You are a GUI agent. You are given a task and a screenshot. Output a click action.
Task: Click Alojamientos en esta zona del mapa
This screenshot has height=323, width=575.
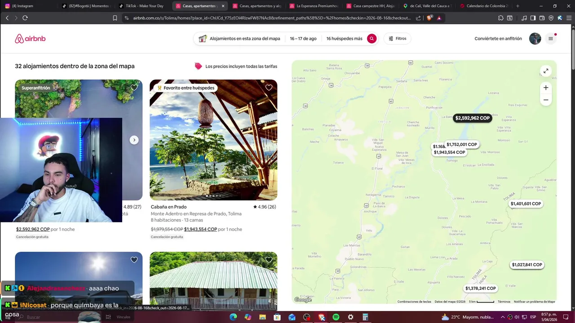(244, 39)
